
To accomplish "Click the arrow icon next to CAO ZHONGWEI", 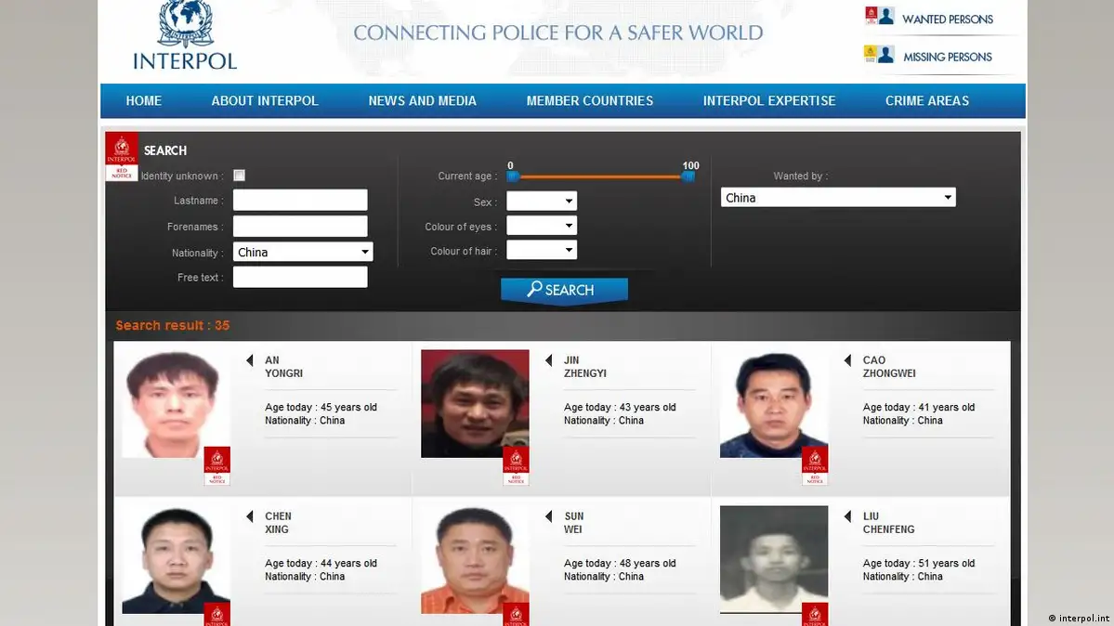I will (847, 360).
